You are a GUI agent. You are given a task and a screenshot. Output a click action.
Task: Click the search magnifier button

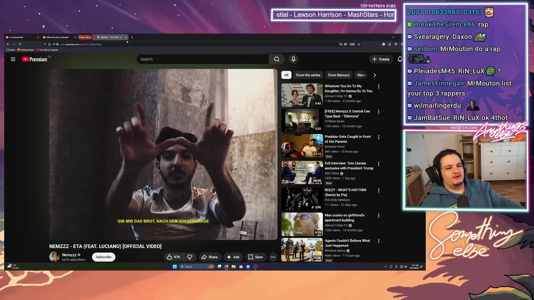[277, 59]
